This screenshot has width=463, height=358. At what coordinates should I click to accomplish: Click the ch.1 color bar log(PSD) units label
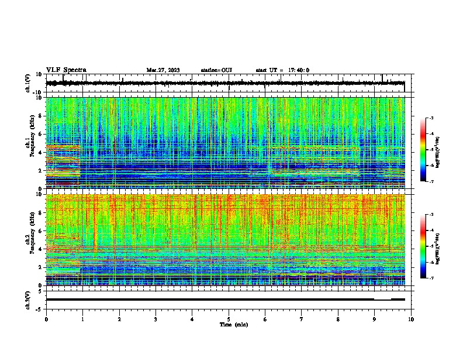pos(438,152)
